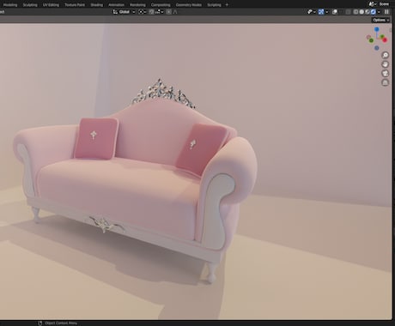Open the UV Editing workspace tab
Screen dimensions: 395x326
[x=51, y=5]
